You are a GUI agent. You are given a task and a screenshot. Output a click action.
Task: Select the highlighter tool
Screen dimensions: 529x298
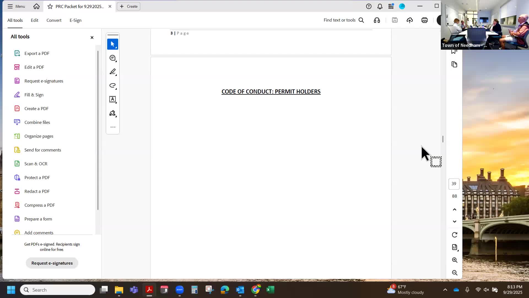(x=112, y=72)
